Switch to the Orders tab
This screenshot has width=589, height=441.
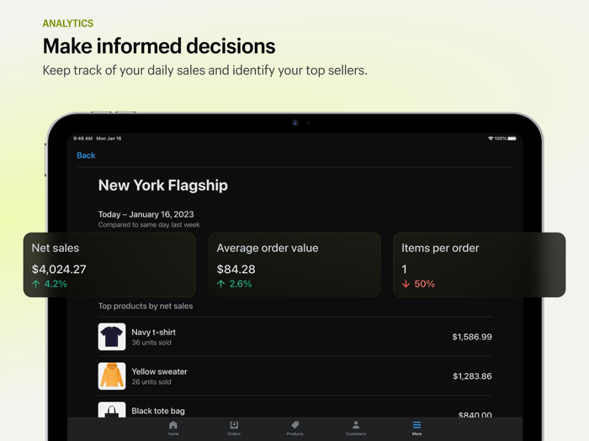[234, 428]
